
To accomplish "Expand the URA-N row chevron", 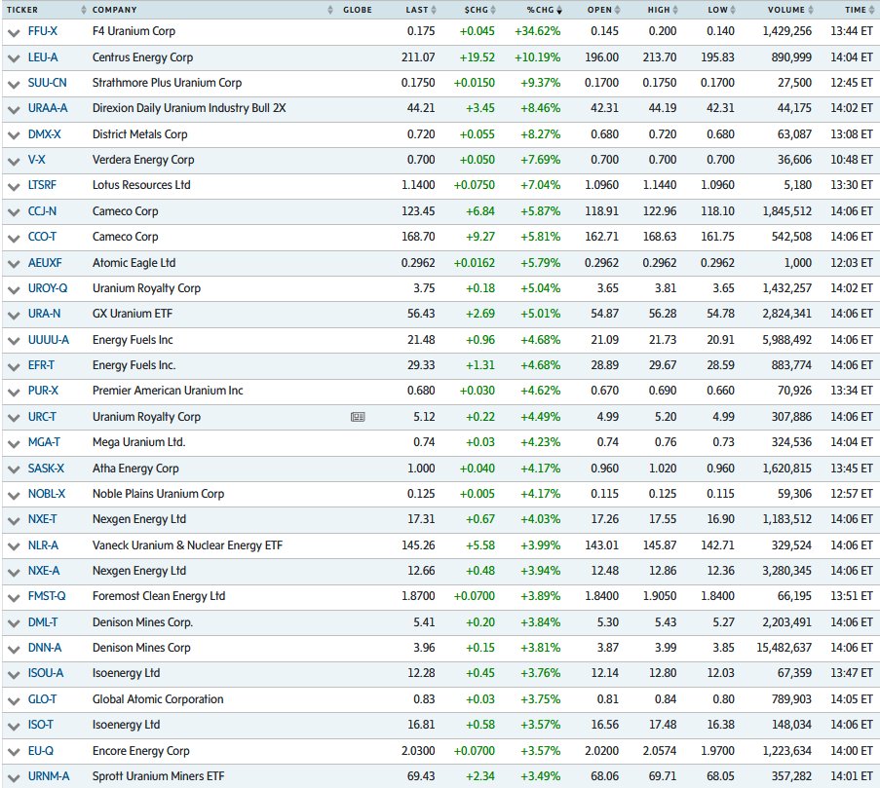I will (x=14, y=316).
